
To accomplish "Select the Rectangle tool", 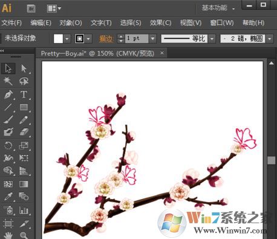I will [x=24, y=107].
